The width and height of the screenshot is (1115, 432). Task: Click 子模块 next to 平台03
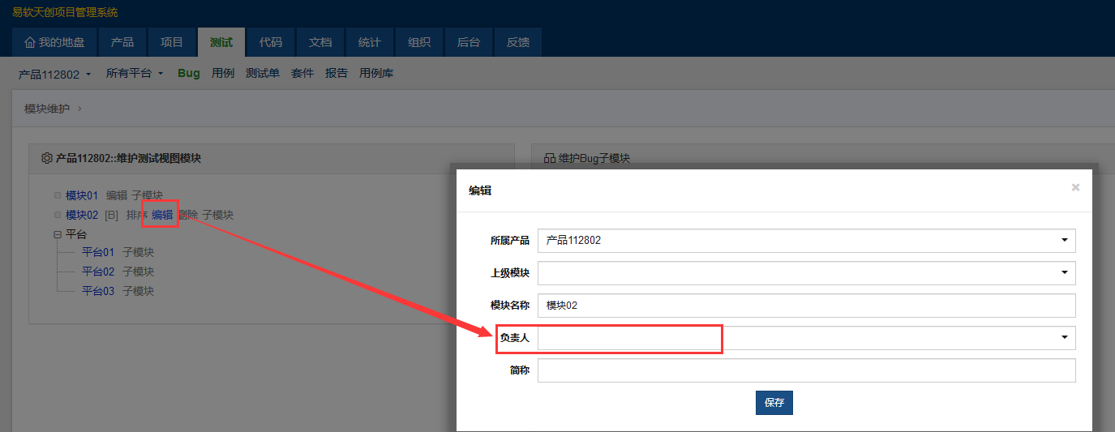click(139, 291)
